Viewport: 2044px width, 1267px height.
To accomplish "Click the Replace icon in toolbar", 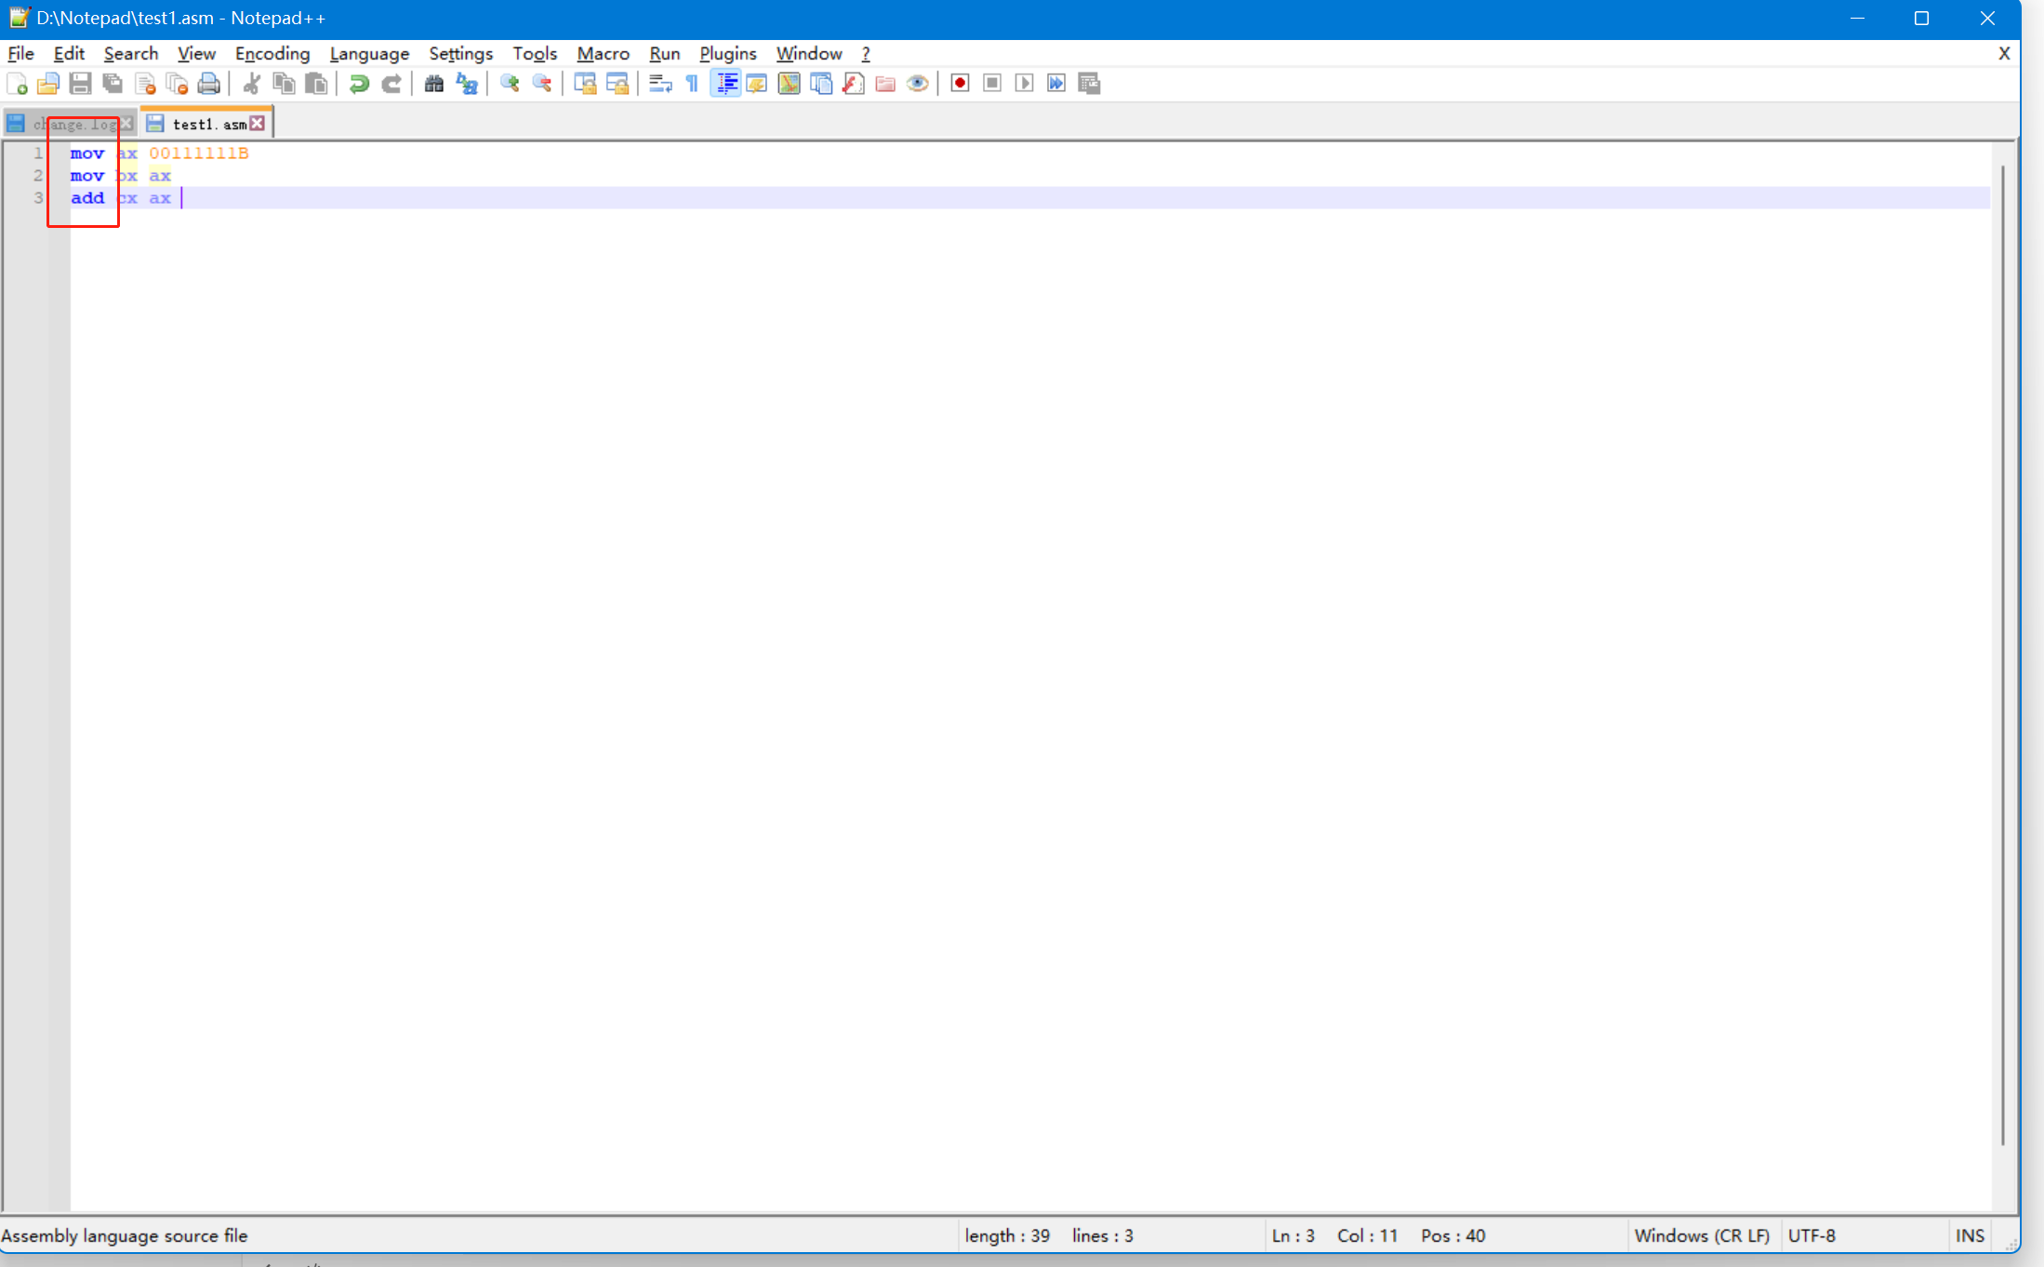I will click(x=467, y=84).
